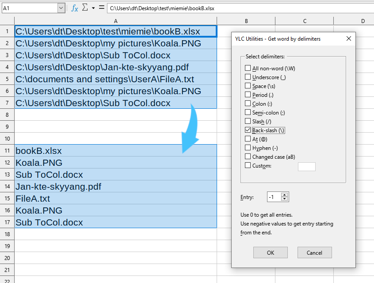
Task: Check the Space (\s) delimiter
Action: pos(248,86)
